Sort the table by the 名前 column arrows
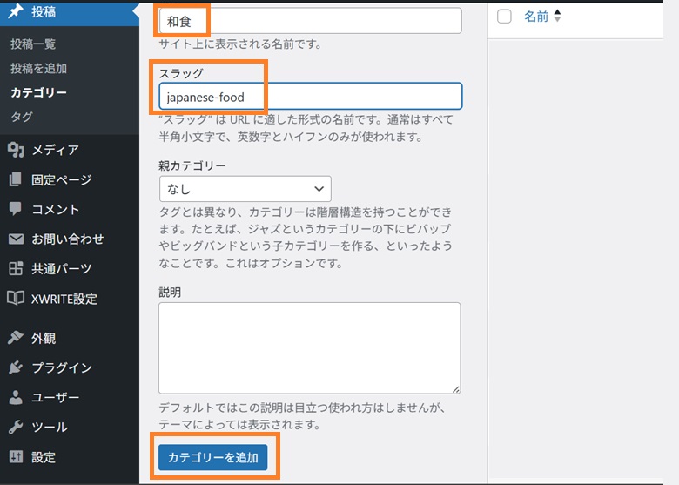679x485 pixels. coord(557,17)
